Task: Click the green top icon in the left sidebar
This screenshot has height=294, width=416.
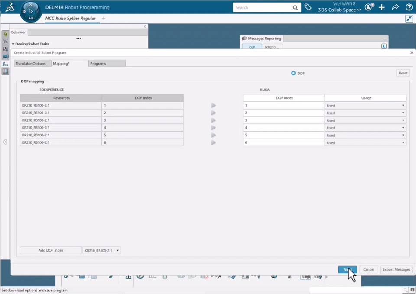Action: pos(5,34)
